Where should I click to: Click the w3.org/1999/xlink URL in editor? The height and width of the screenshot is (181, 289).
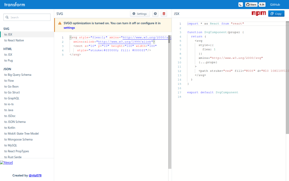[125, 42]
